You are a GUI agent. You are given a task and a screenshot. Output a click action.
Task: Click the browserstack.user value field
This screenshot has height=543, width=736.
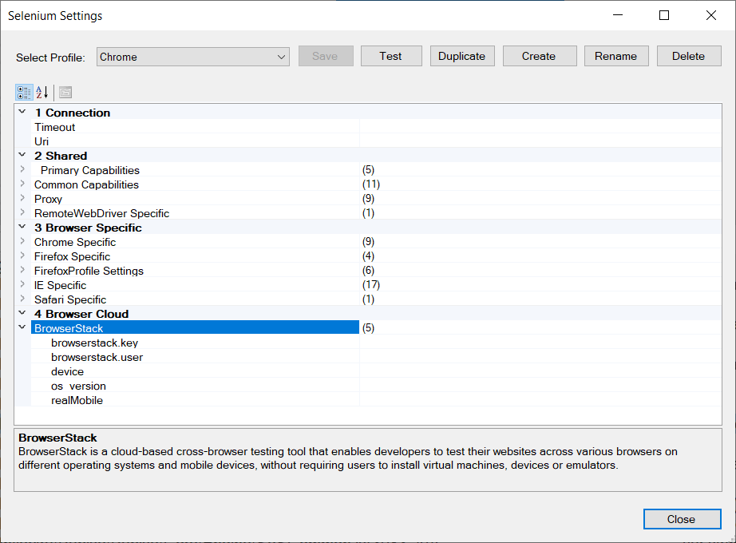(x=540, y=357)
